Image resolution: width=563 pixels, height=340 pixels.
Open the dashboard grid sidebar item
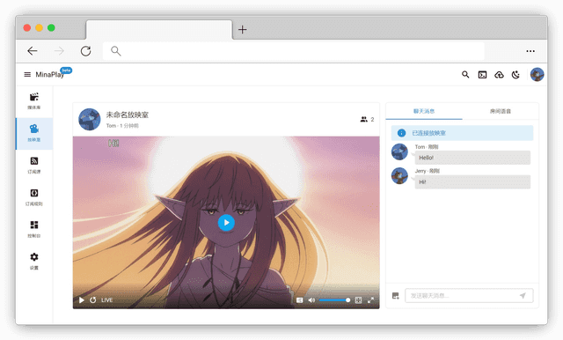34,229
